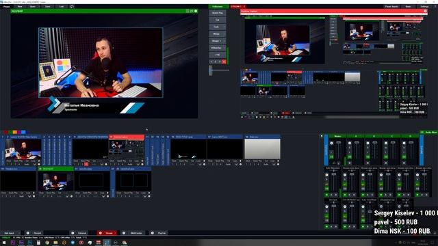Open bus C audio settings gear
Viewport: 438px width, 246px height.
tap(386, 143)
